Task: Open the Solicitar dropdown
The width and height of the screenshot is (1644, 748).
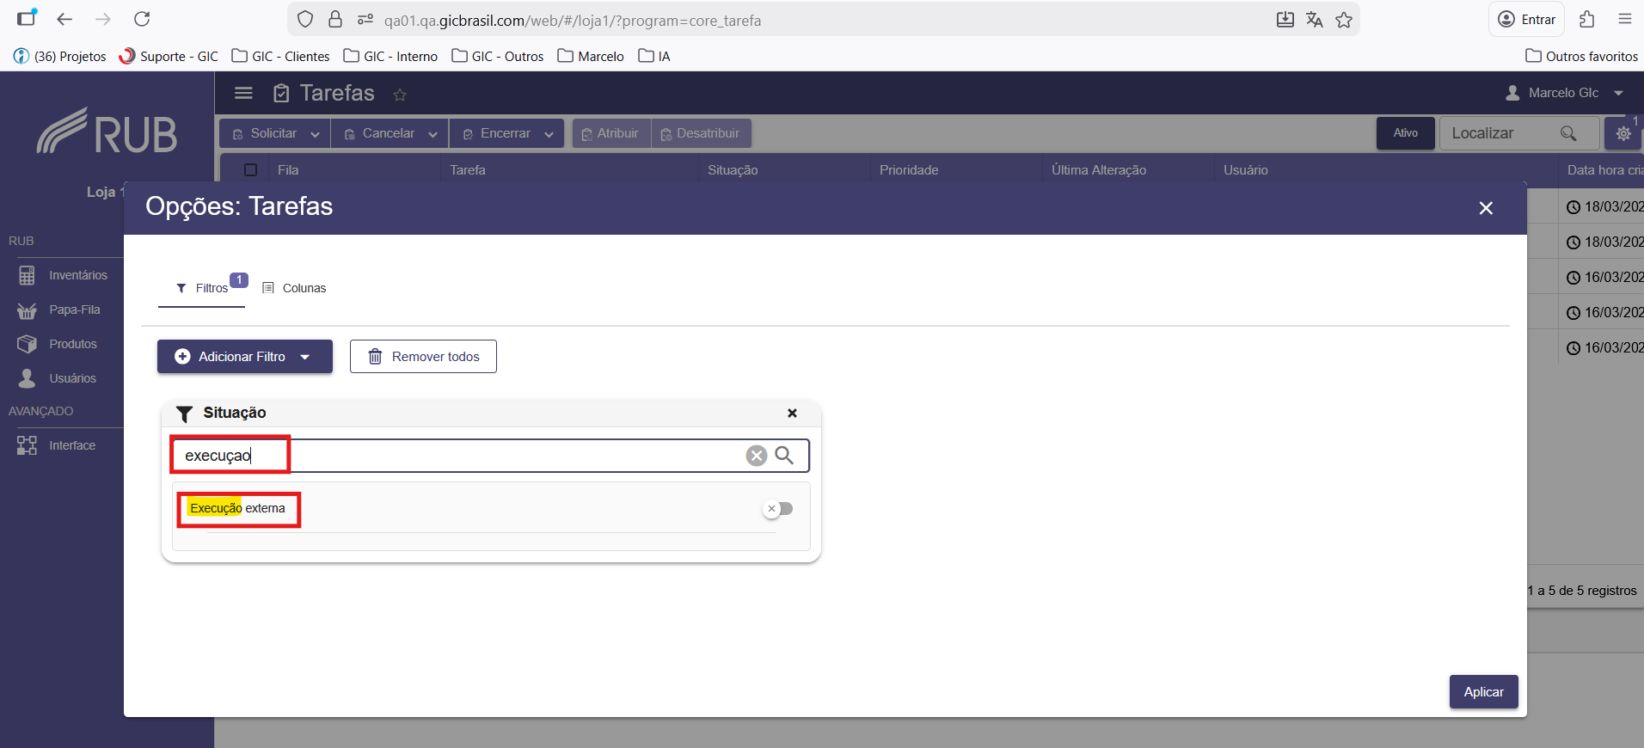Action: pyautogui.click(x=275, y=133)
